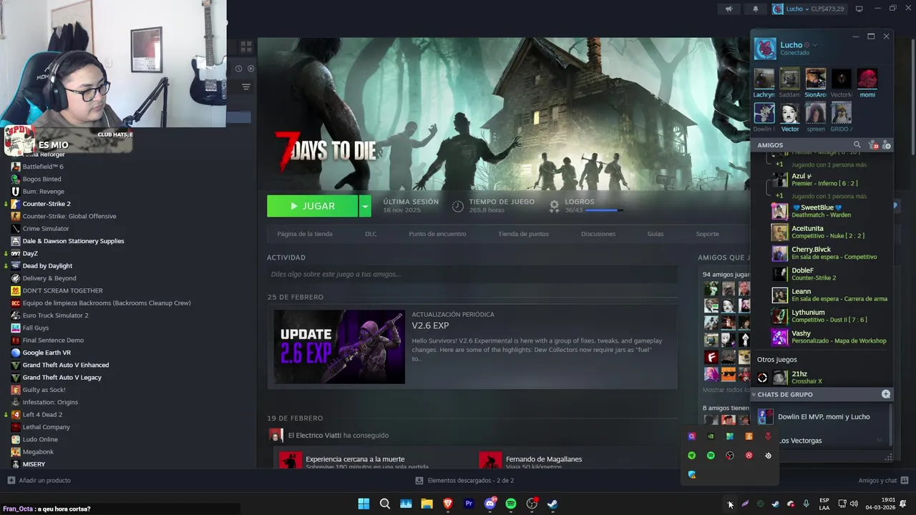This screenshot has width=916, height=515.
Task: Open Página de la tienda tab
Action: pos(305,234)
